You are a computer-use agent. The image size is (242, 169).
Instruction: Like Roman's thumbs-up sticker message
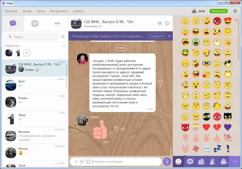tap(116, 128)
